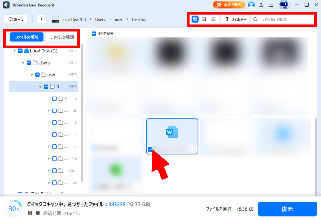Check the folder with 25 items

[x=54, y=111]
